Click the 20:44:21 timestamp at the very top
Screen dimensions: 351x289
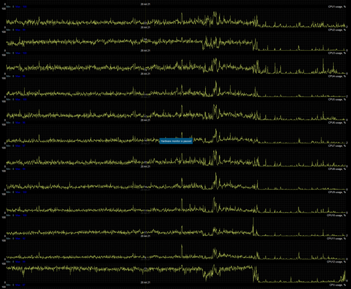click(146, 3)
